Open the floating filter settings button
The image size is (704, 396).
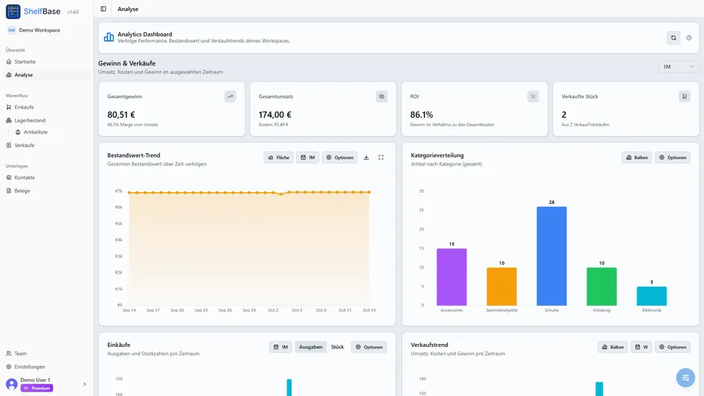pos(685,378)
